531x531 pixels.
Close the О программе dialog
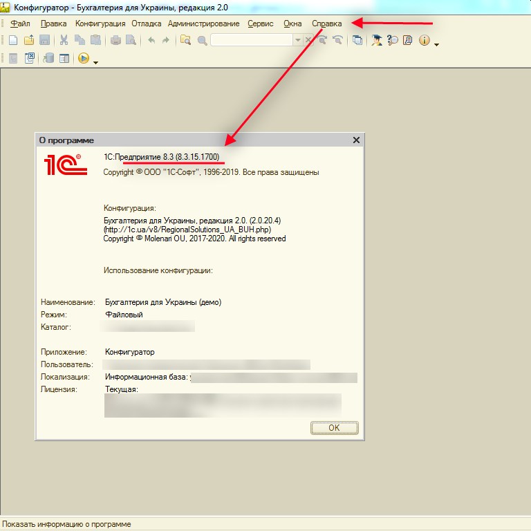356,140
